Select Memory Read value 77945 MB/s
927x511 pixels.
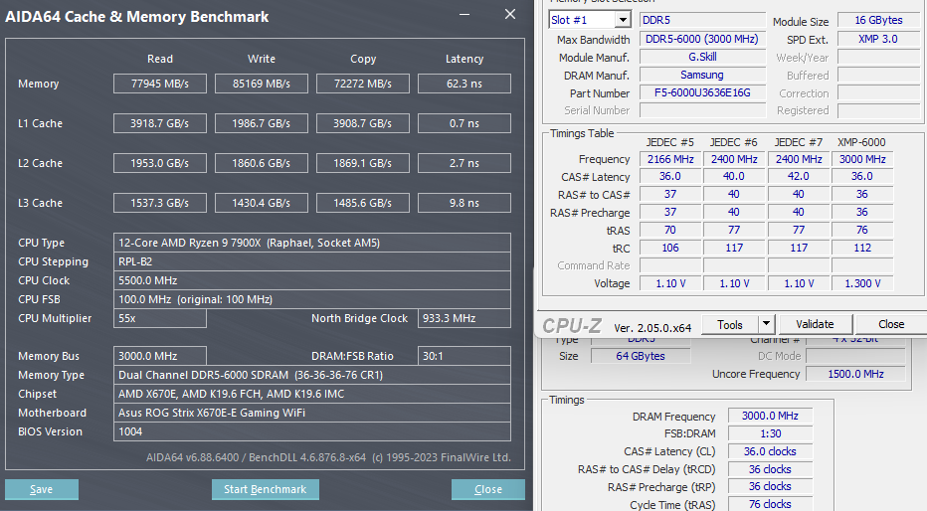click(159, 84)
